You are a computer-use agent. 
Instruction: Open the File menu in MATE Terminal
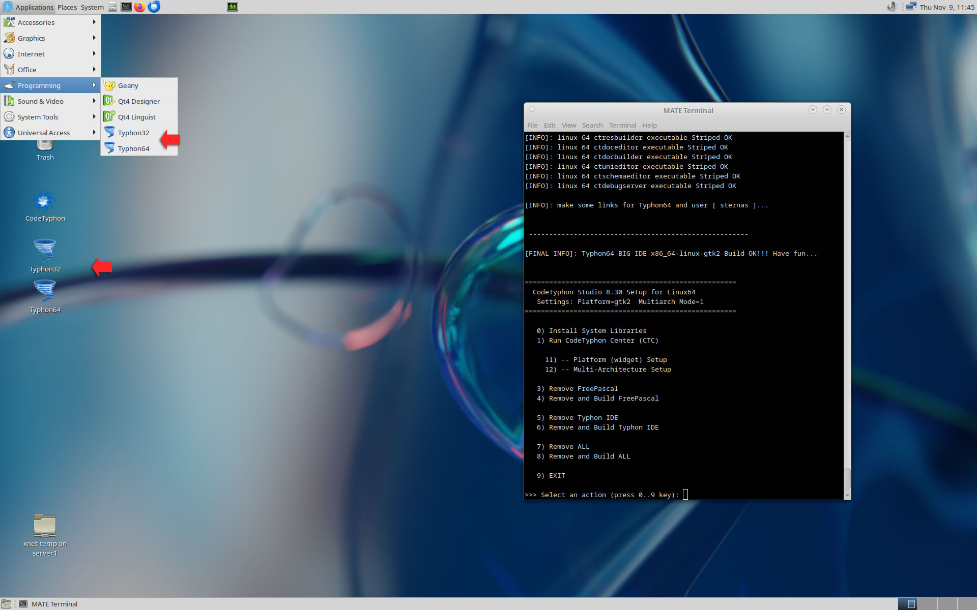pos(532,125)
